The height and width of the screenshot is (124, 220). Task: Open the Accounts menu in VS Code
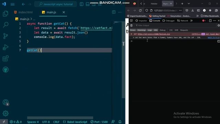coord(5,103)
